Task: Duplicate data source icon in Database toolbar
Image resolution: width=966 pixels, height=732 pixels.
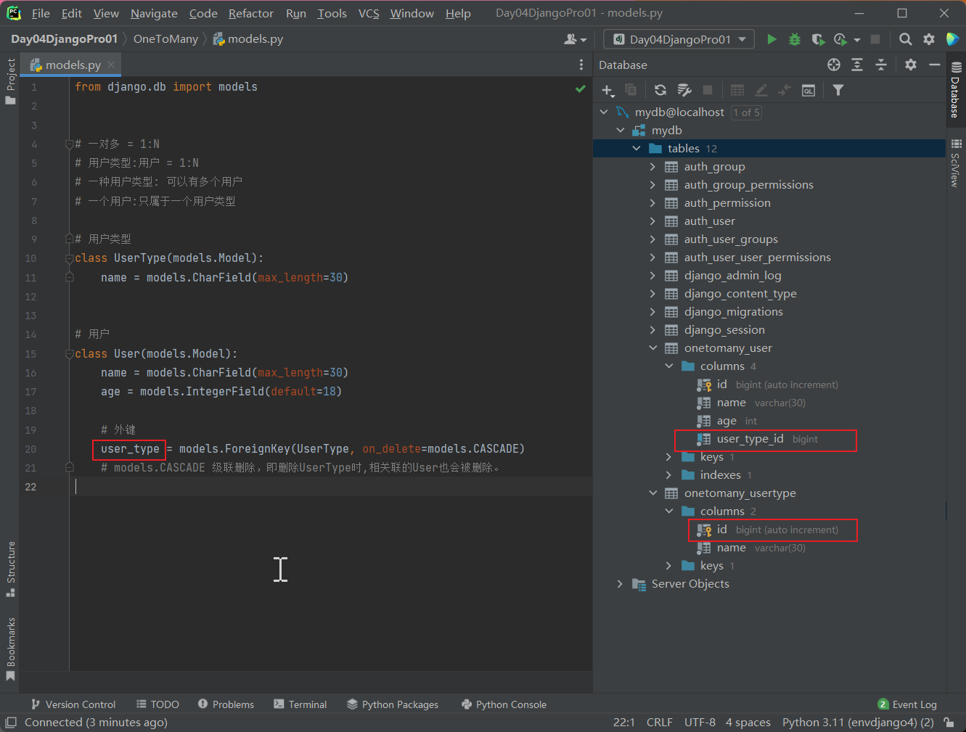Action: pyautogui.click(x=631, y=90)
